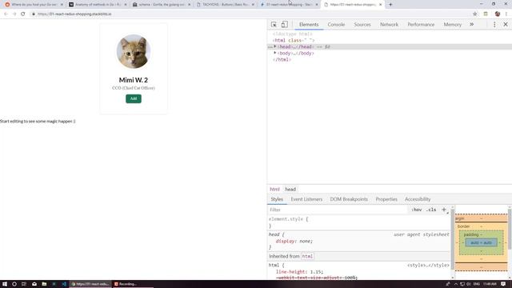Click the CCO (Chief Cat Officer) subtitle
512x288 pixels.
pyautogui.click(x=134, y=88)
